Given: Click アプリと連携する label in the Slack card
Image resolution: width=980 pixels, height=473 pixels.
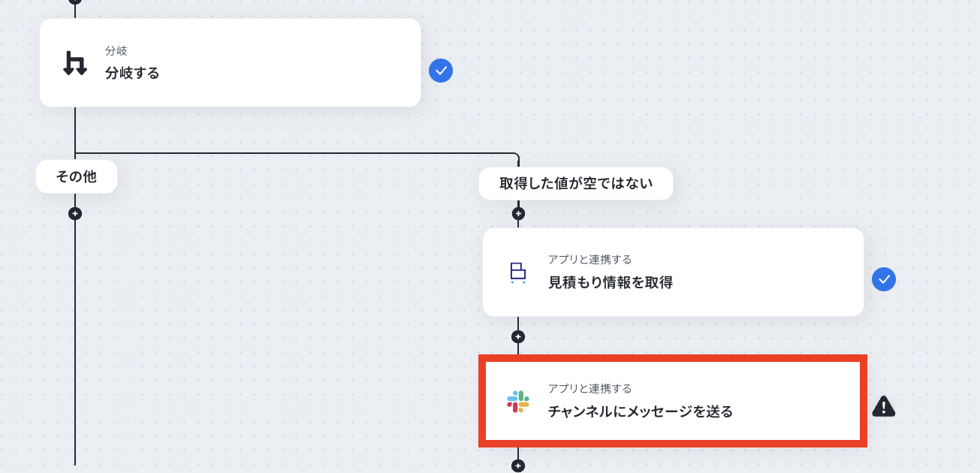Looking at the screenshot, I should point(590,388).
